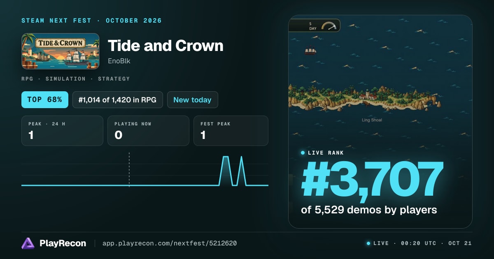Click the day counter gauge icon in screenshot
Image resolution: width=494 pixels, height=259 pixels.
(x=329, y=25)
